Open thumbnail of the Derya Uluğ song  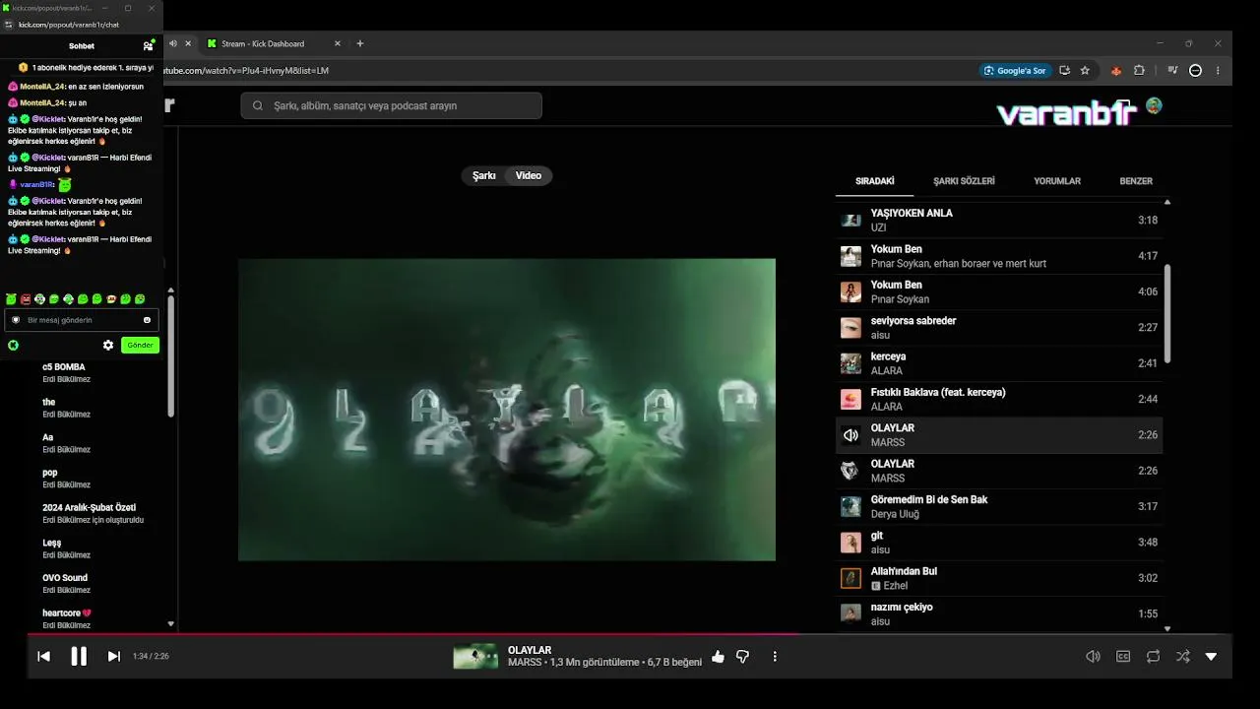coord(850,507)
